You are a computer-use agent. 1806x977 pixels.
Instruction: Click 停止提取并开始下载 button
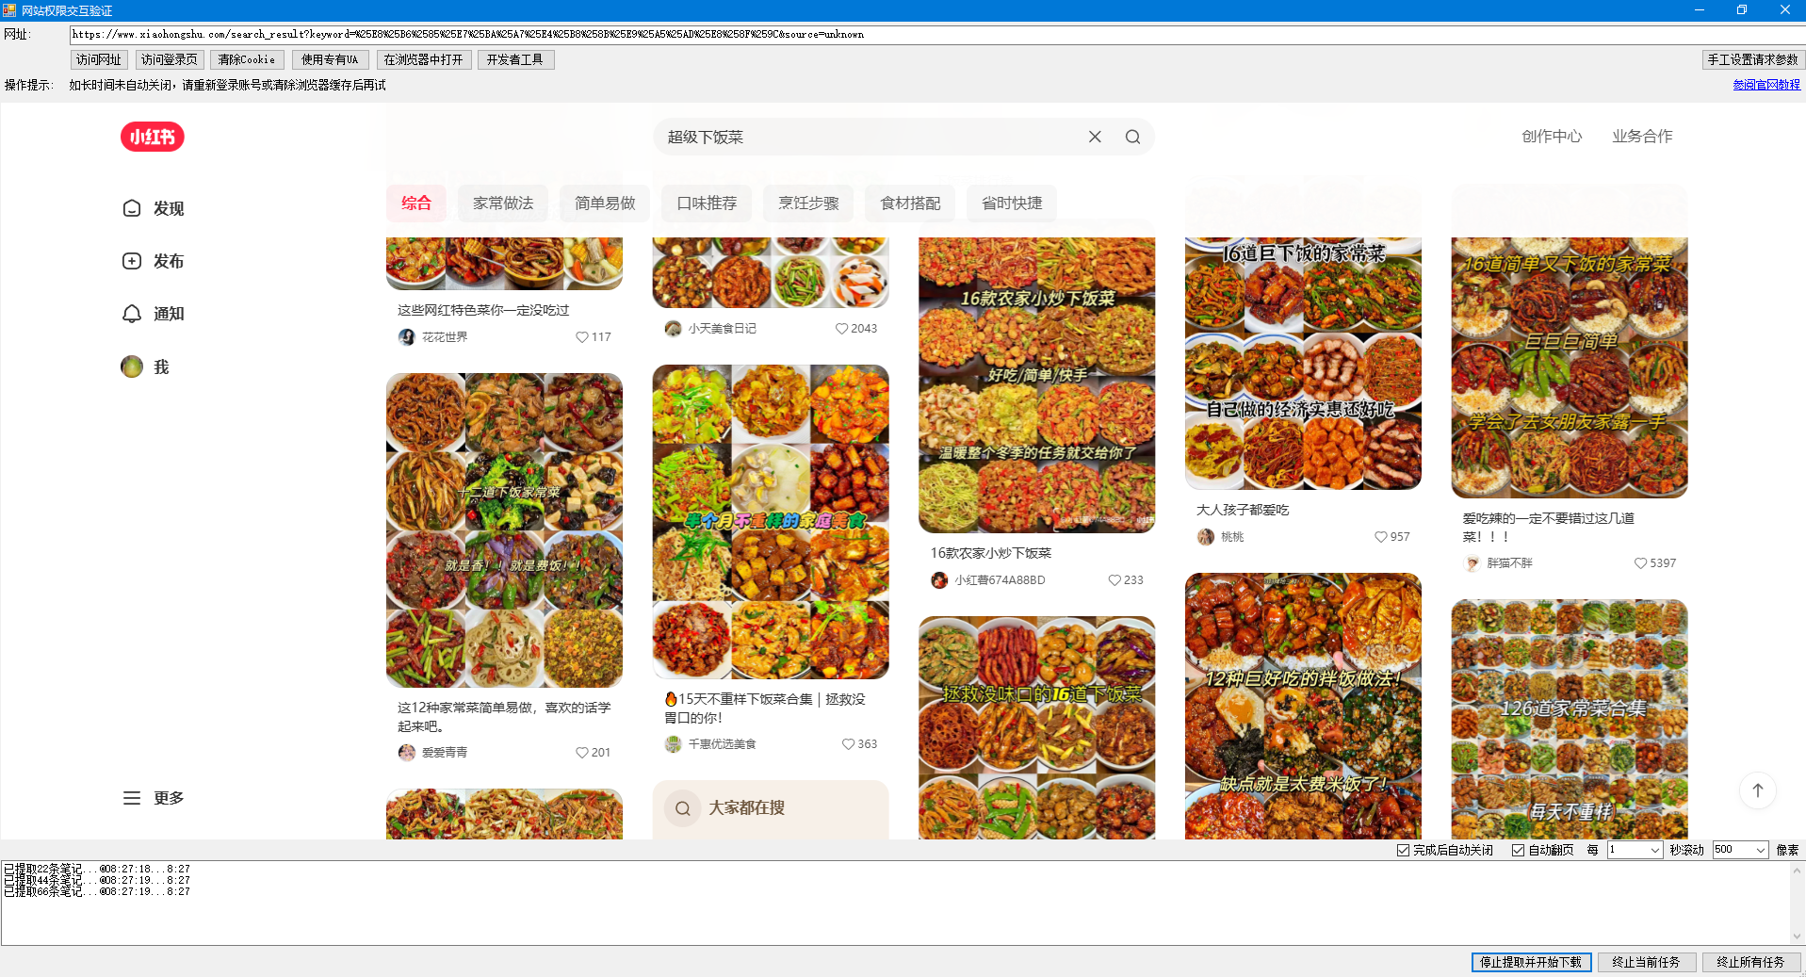point(1531,962)
